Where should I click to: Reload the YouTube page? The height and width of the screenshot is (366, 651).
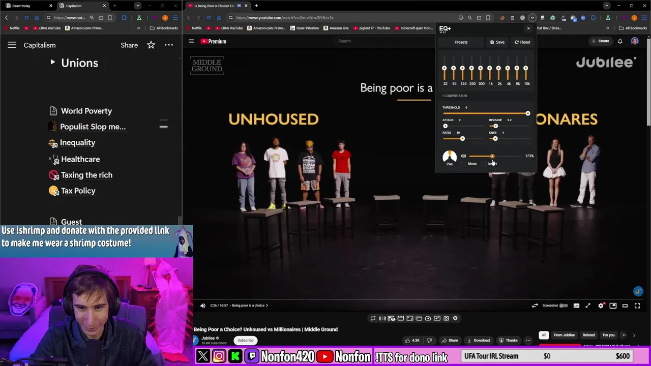[209, 18]
